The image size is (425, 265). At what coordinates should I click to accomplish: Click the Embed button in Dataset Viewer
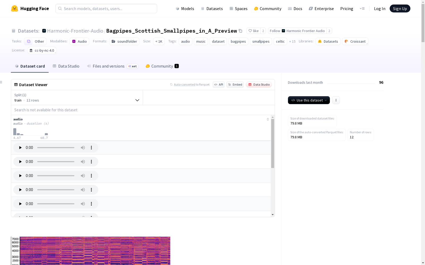235,85
